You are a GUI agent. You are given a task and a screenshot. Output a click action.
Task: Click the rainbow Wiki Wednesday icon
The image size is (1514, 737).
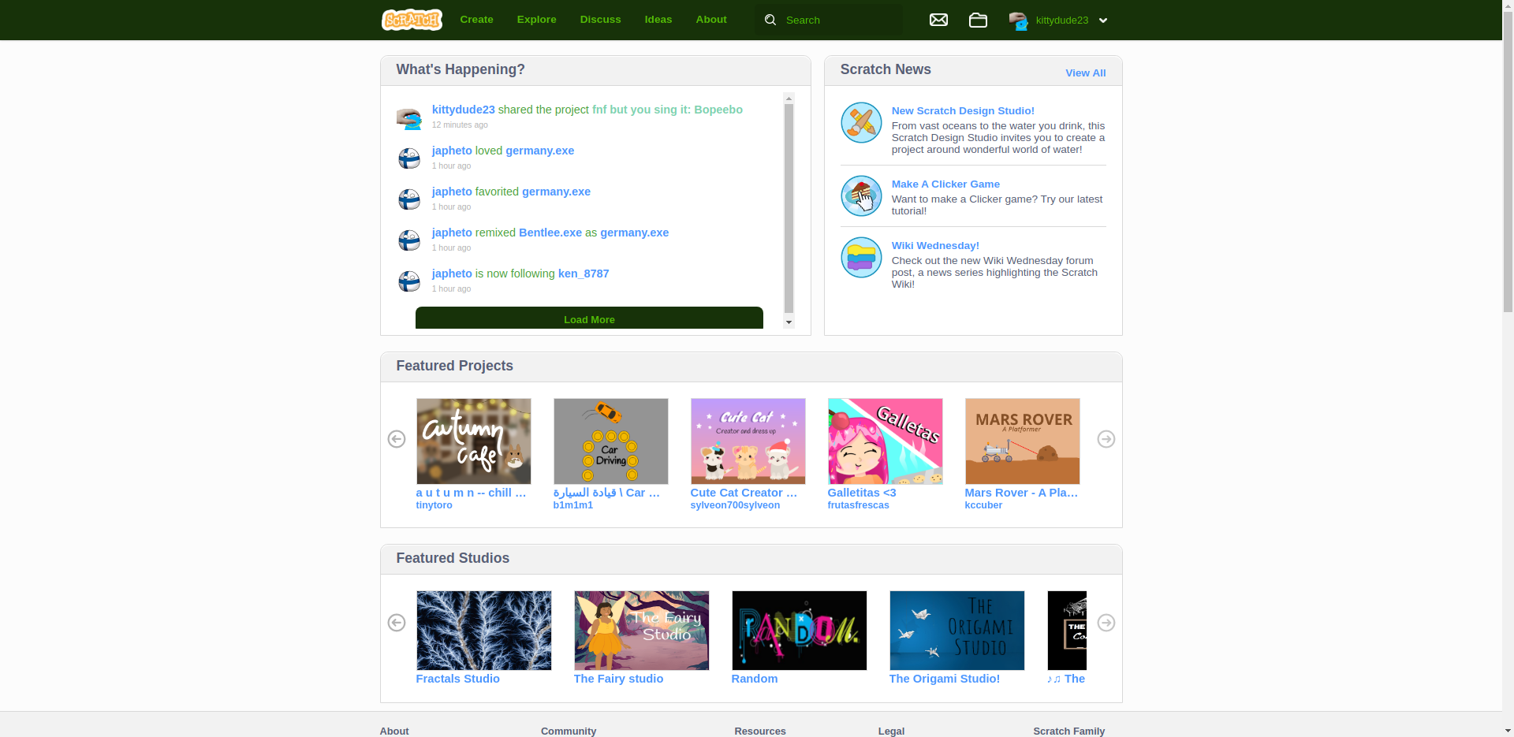pos(860,257)
